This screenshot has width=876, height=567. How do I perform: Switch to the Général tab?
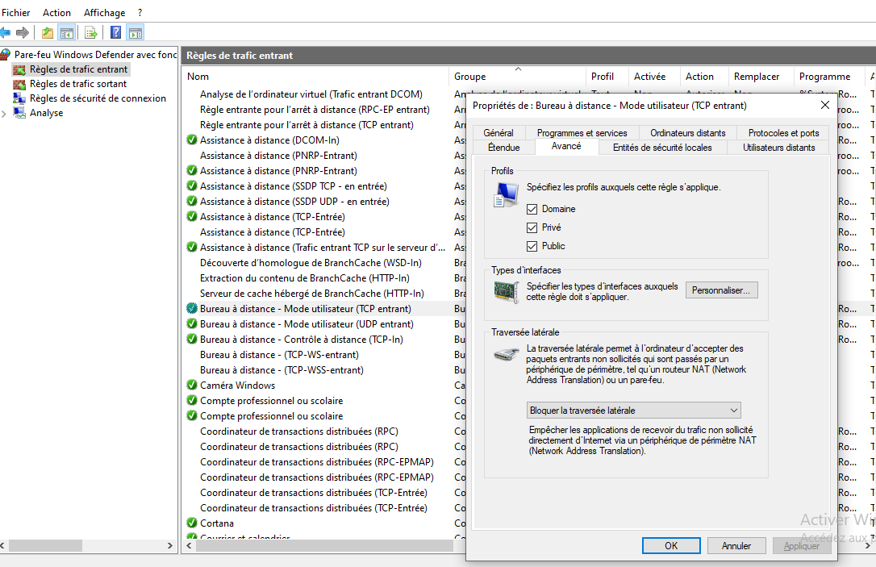click(x=498, y=133)
